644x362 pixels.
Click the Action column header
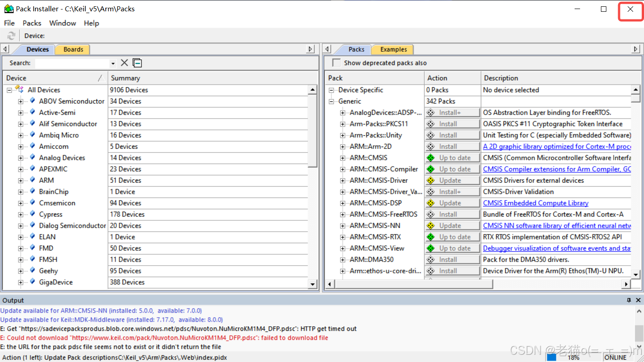452,78
